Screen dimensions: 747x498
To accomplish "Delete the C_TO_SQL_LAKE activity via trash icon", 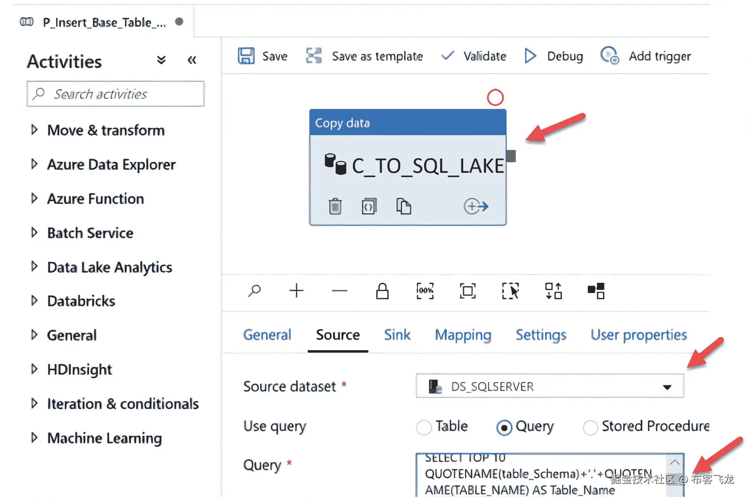I will pyautogui.click(x=335, y=206).
